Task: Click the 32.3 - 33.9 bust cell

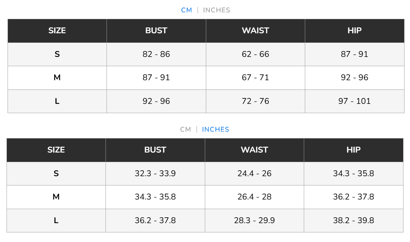Action: [x=155, y=173]
